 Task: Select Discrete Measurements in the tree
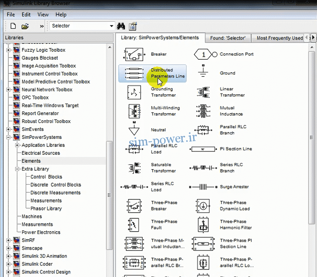pos(56,193)
